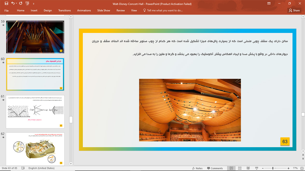Screen dimensions: 305x171
Task: Open the spell check status icon
Action: [x=23, y=168]
